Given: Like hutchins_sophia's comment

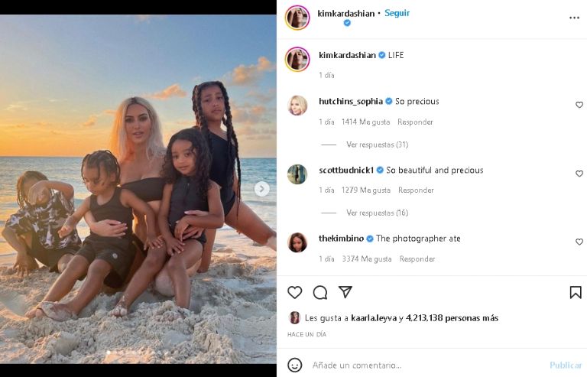Looking at the screenshot, I should (579, 105).
